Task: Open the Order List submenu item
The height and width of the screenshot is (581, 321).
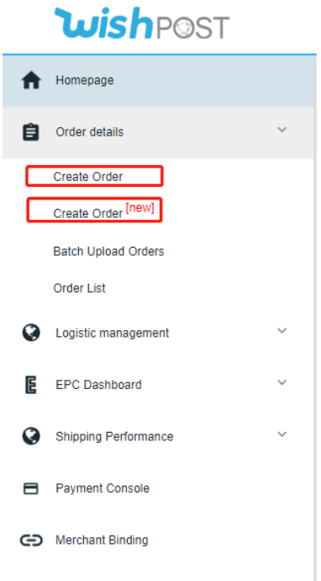Action: coord(79,288)
